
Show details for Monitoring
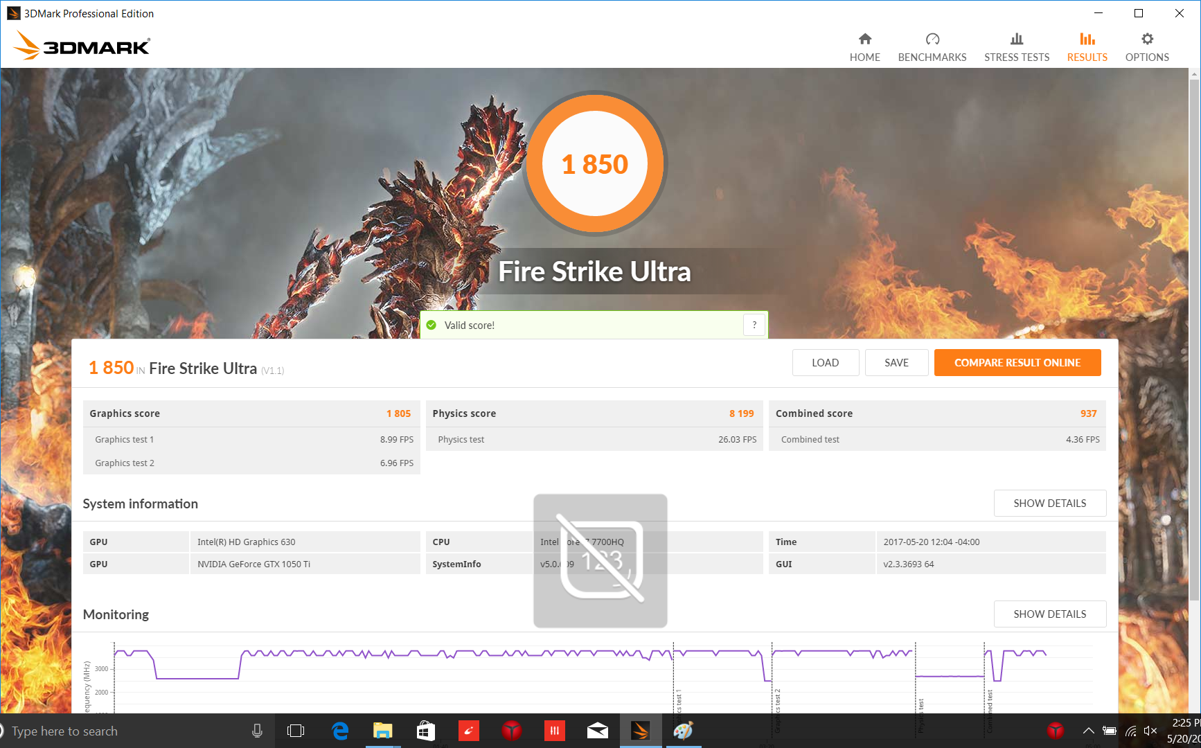1050,614
